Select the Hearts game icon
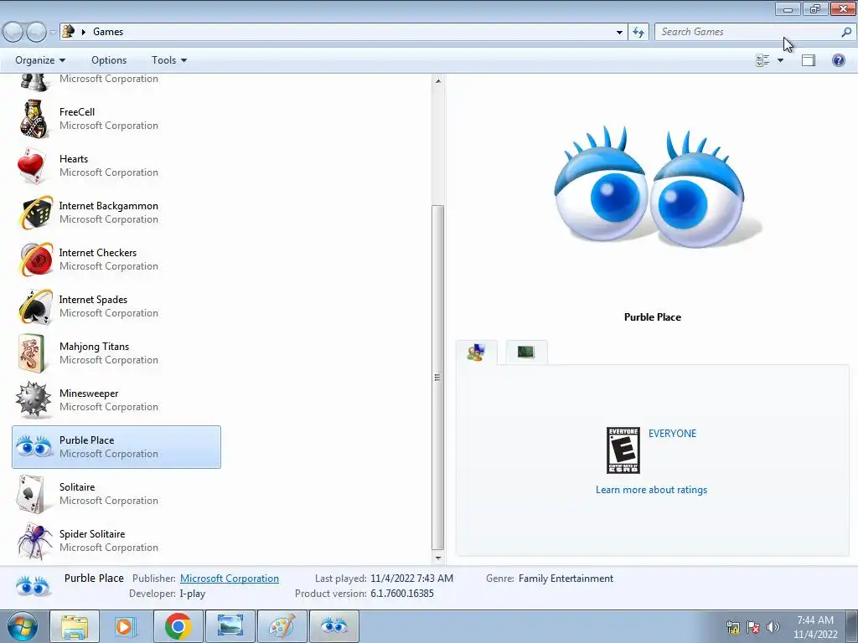The height and width of the screenshot is (643, 858). pyautogui.click(x=32, y=166)
